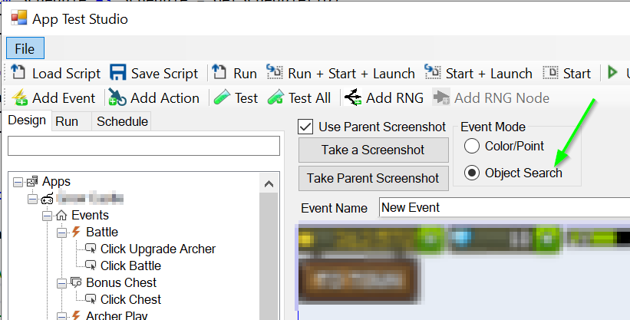Click the Save Script floppy disk icon
This screenshot has height=320, width=630.
tap(117, 73)
